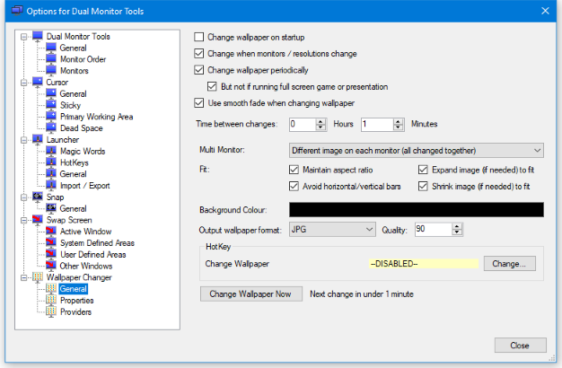The height and width of the screenshot is (368, 562).
Task: Click the Close button
Action: (x=520, y=345)
